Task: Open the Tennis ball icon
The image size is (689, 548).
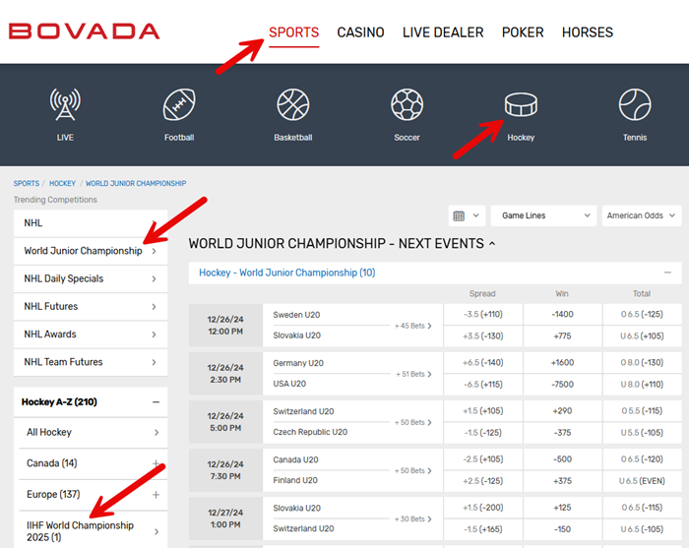Action: (x=635, y=105)
